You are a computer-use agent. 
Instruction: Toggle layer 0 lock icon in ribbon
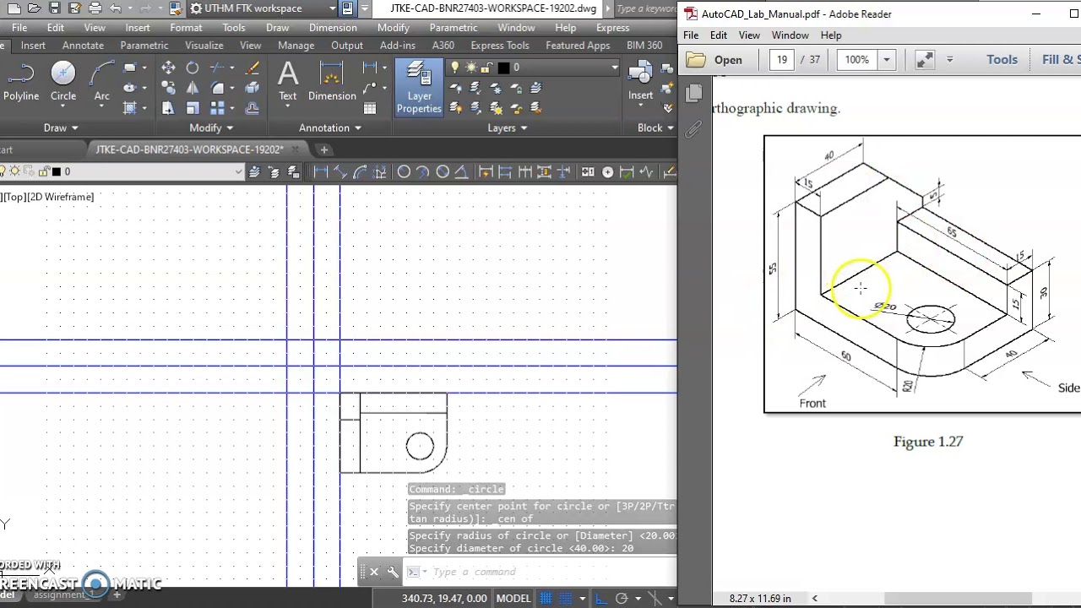pos(487,68)
